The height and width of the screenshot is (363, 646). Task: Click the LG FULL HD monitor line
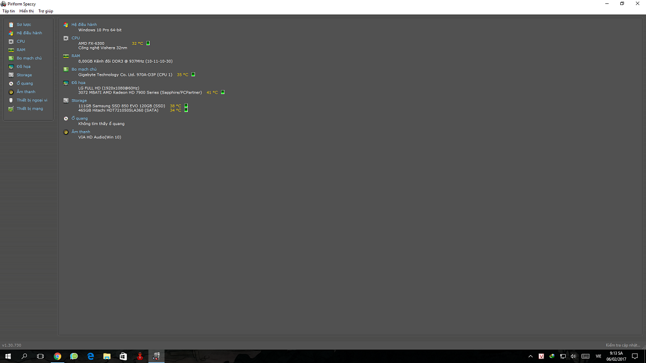[109, 88]
